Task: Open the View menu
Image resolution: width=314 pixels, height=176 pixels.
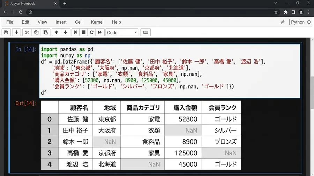Action: pos(43,22)
